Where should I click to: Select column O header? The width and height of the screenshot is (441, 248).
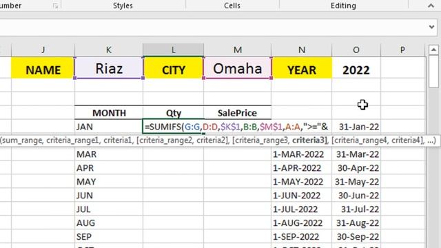356,50
